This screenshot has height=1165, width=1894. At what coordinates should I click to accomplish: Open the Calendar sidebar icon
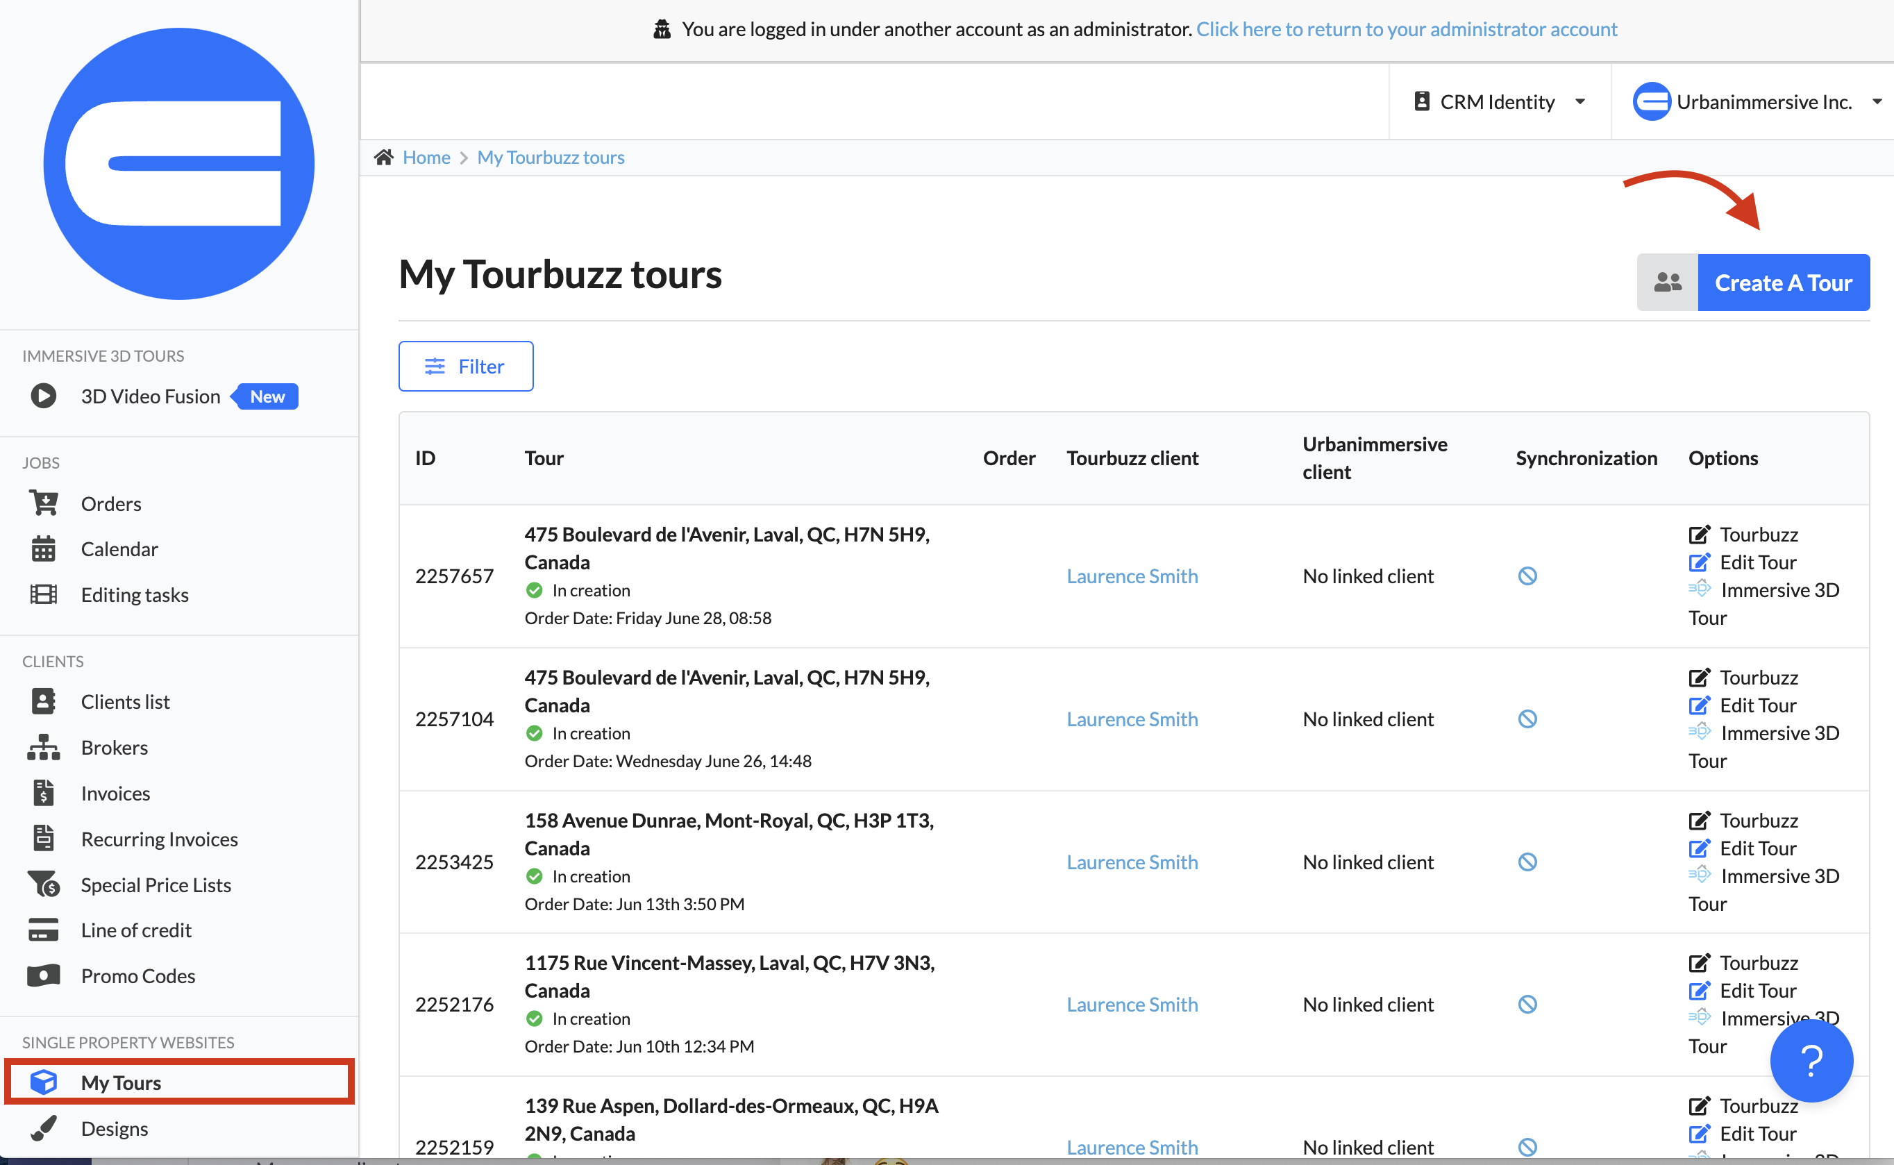tap(43, 548)
